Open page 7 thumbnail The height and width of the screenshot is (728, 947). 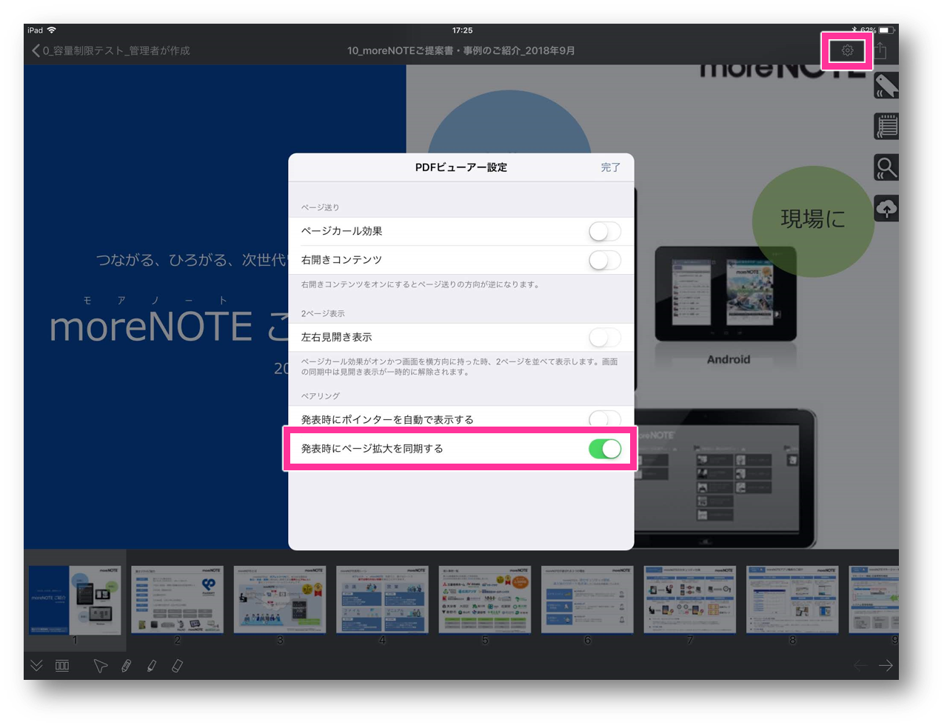point(690,601)
